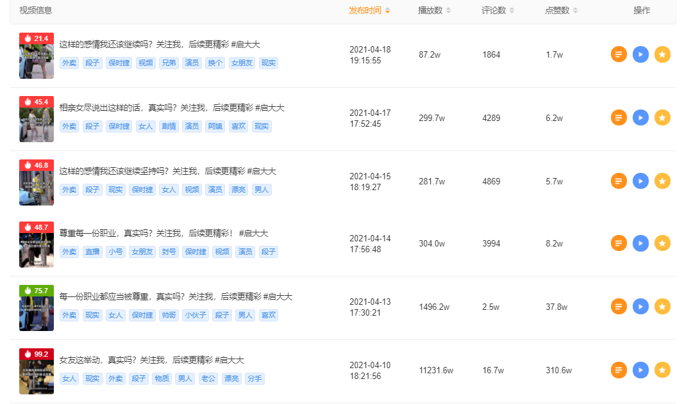684x404 pixels.
Task: Select 分手 tag in last row
Action: 254,379
